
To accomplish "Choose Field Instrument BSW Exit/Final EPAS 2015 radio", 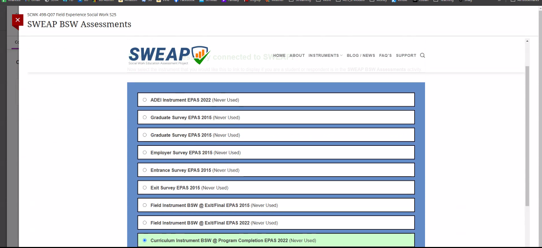I will 144,205.
